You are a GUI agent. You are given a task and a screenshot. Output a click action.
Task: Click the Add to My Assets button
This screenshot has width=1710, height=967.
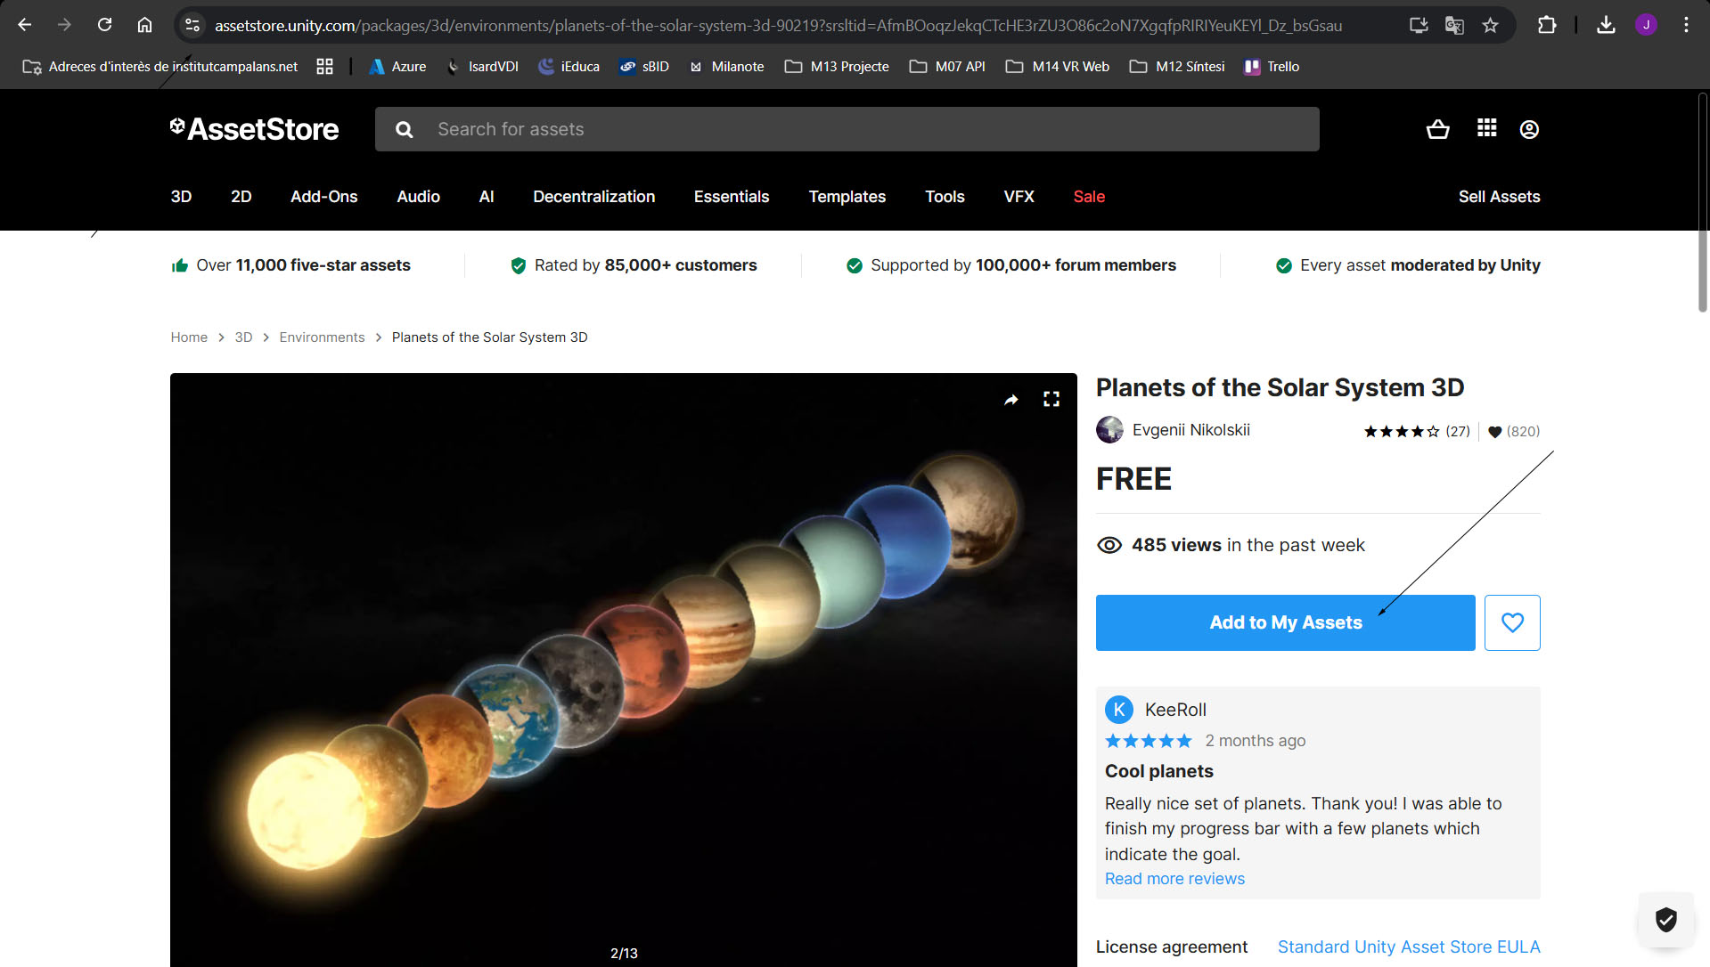[1284, 622]
